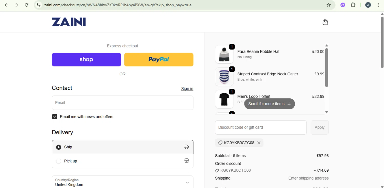The image size is (384, 188).
Task: Click the Sign in link
Action: (x=187, y=89)
